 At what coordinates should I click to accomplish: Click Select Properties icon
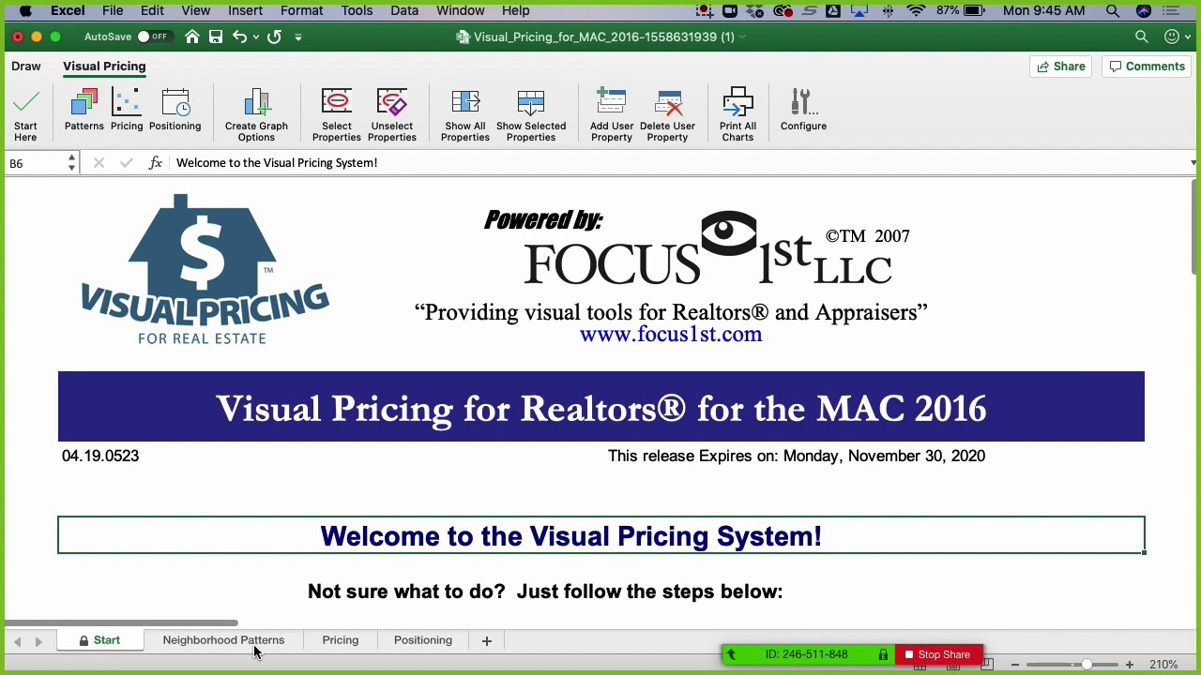336,114
